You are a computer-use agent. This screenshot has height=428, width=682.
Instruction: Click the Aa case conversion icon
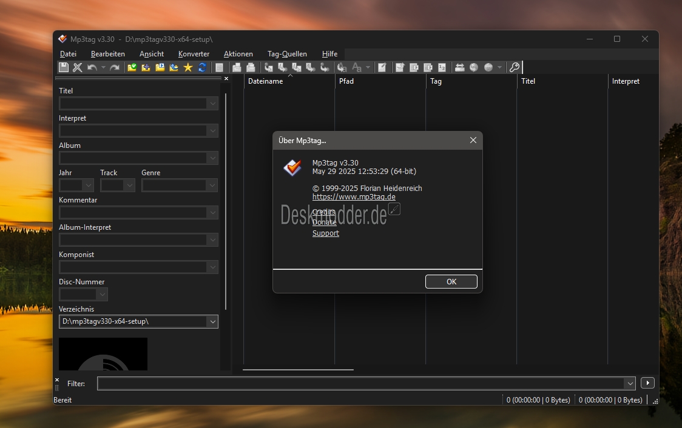357,67
